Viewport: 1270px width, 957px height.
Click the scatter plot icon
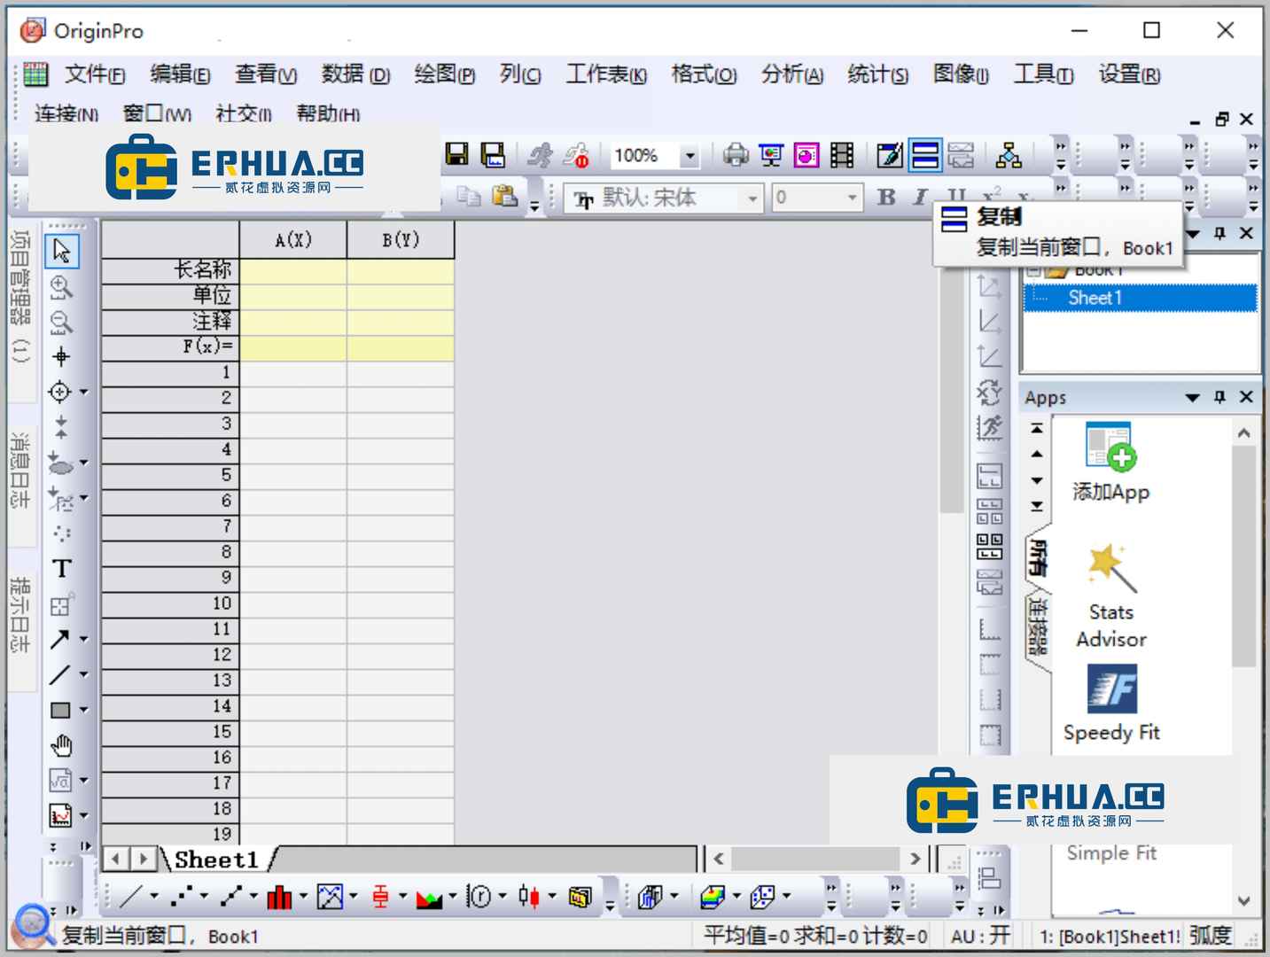pyautogui.click(x=182, y=898)
